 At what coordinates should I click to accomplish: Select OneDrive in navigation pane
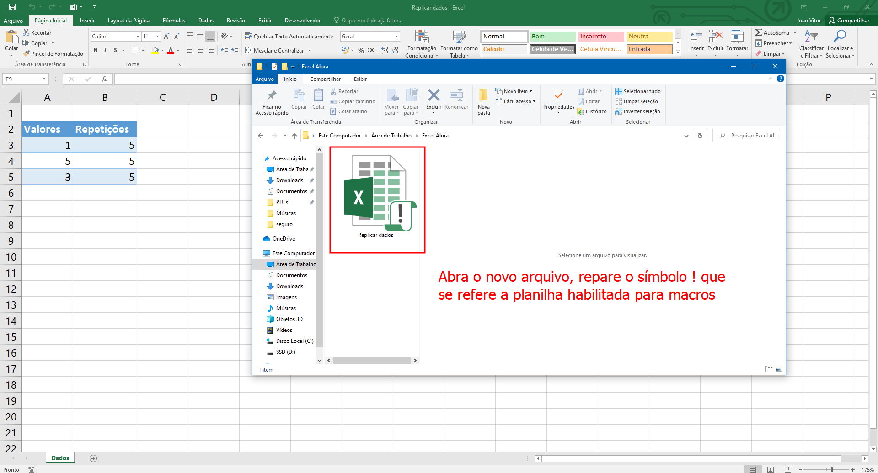coord(279,239)
